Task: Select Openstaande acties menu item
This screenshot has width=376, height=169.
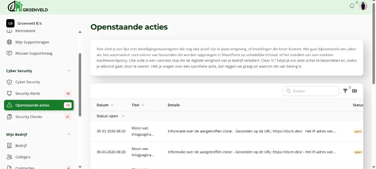Action: pos(39,105)
